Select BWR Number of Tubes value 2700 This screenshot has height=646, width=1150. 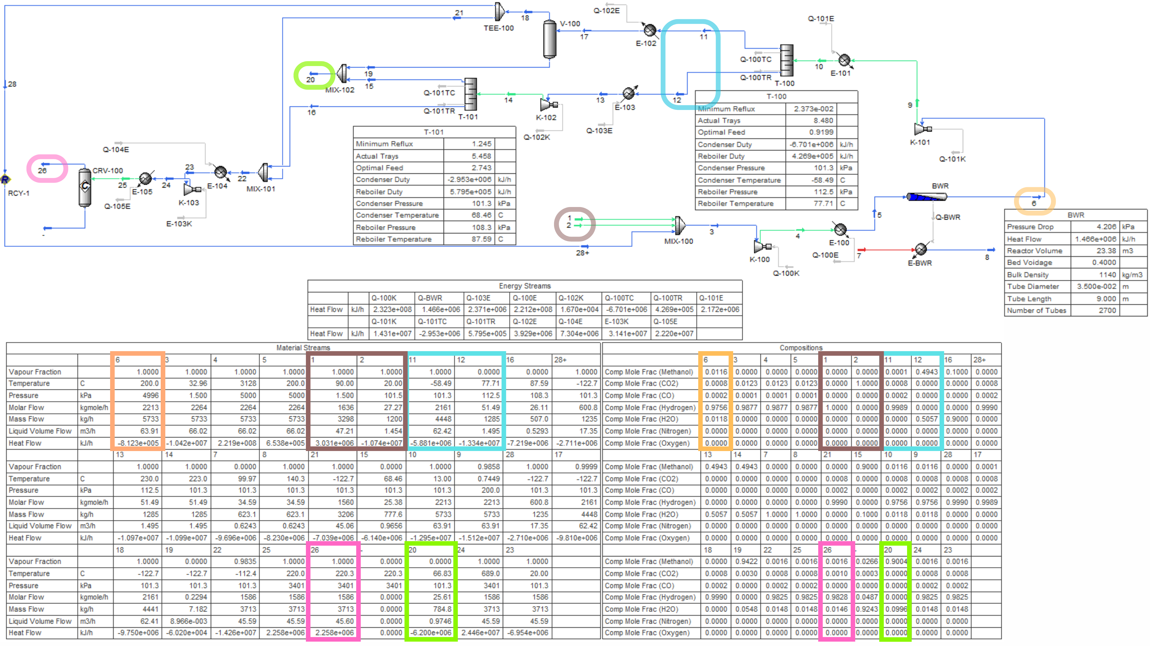click(1107, 311)
